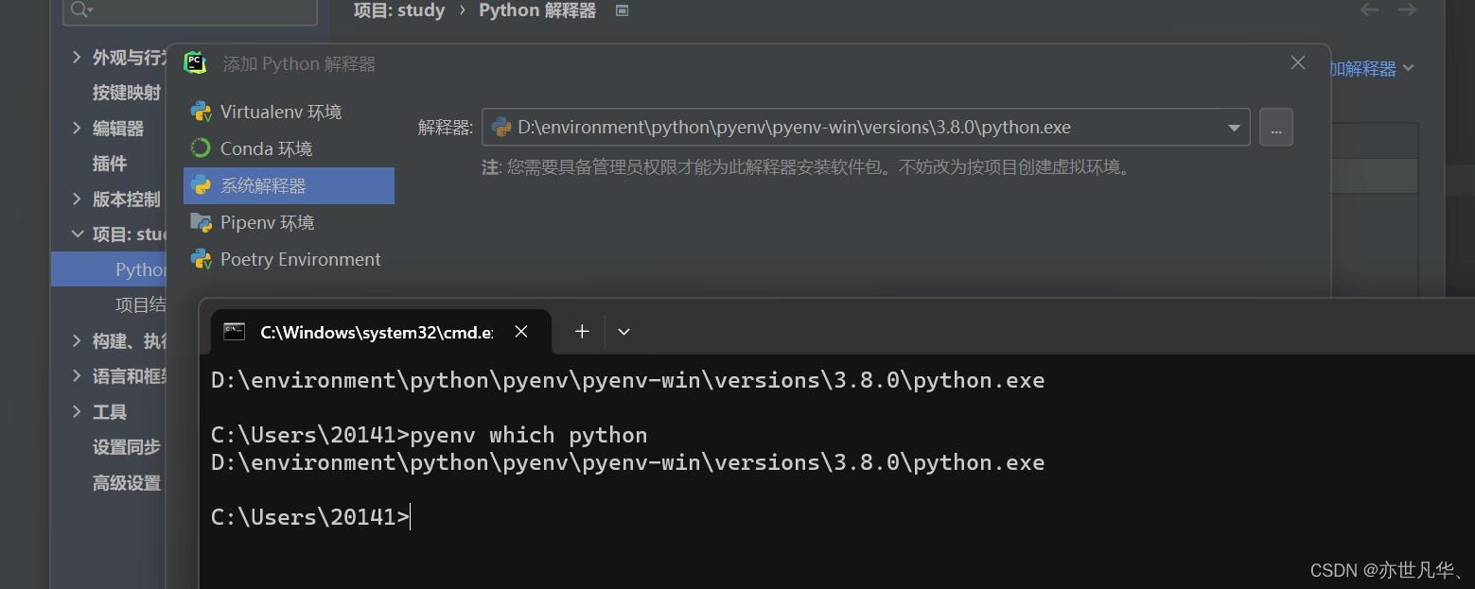Focus the settings search field

(x=190, y=10)
